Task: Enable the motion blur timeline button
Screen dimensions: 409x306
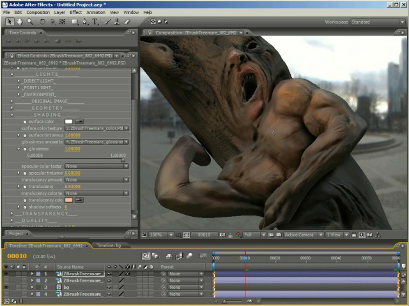Action: tap(189, 256)
